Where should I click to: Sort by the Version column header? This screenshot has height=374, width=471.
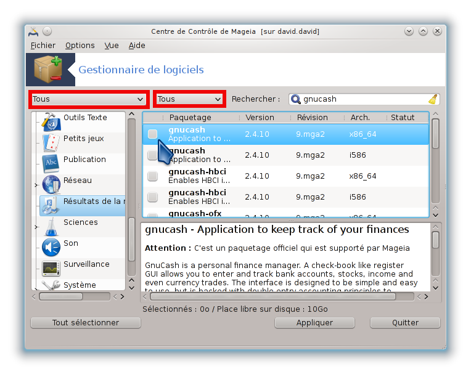[x=260, y=117]
